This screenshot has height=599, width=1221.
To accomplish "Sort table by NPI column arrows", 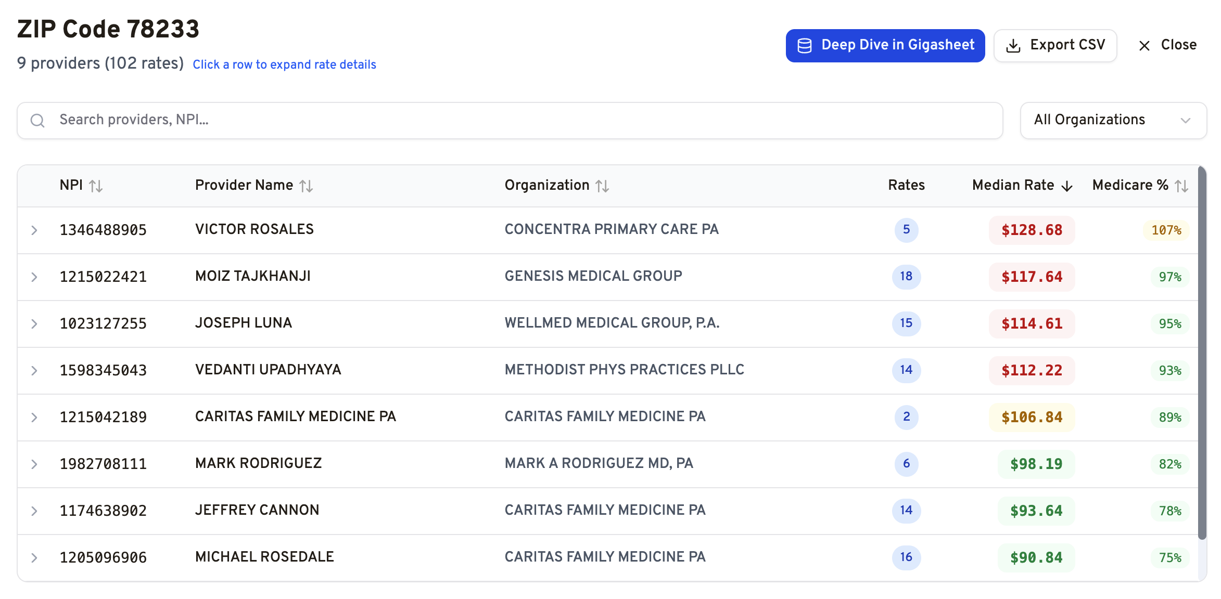I will (x=96, y=186).
